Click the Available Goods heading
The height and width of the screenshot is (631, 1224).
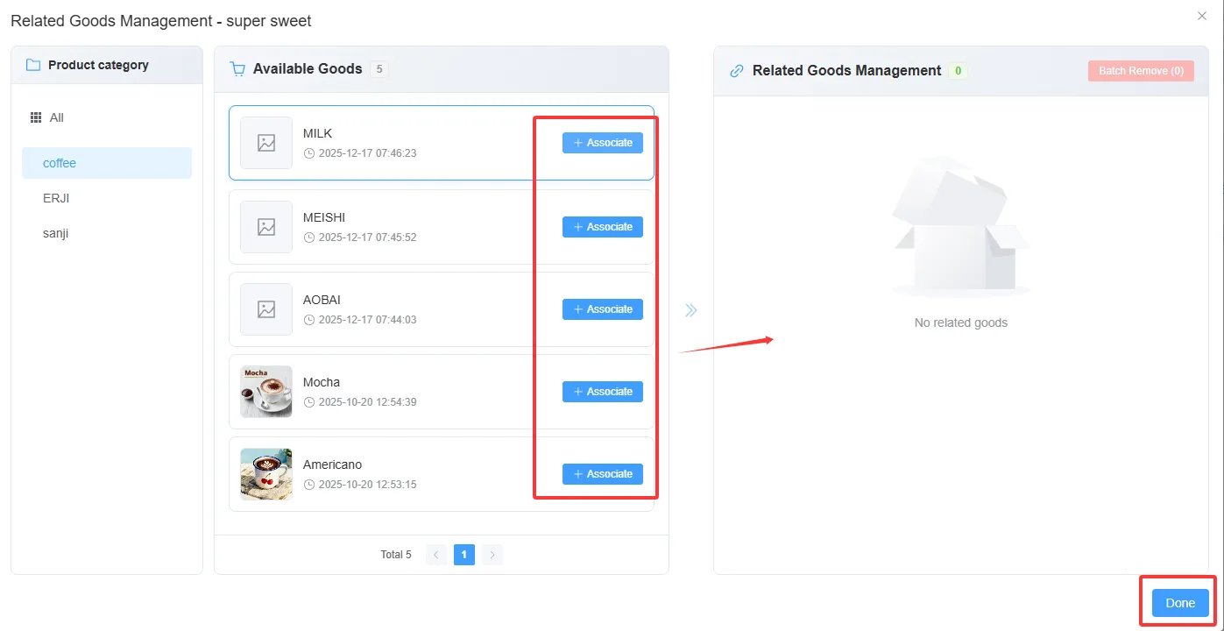click(x=308, y=69)
